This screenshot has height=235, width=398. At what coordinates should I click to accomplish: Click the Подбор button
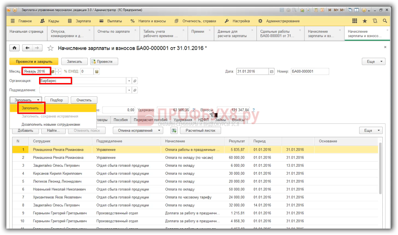click(x=56, y=100)
